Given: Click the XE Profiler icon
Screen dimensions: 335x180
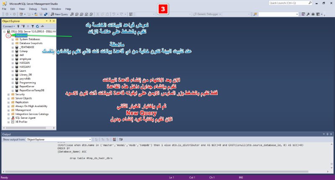Looking at the screenshot, I should click(x=13, y=122).
